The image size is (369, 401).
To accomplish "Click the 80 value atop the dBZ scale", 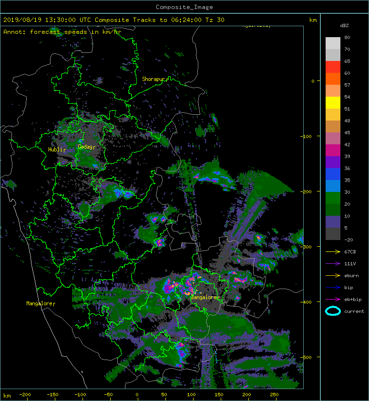I will (x=347, y=37).
